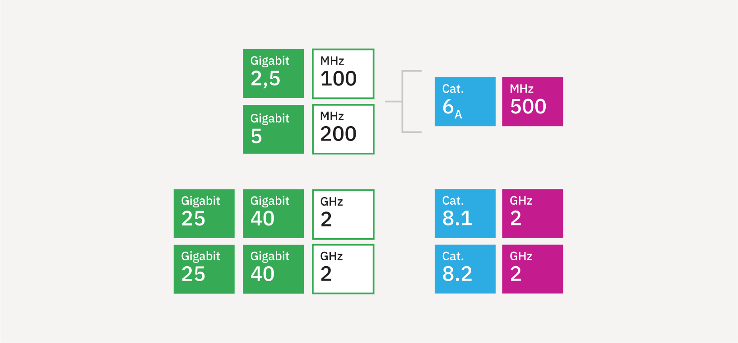Click the number 100 in the MHz tile
The image size is (738, 343).
339,79
